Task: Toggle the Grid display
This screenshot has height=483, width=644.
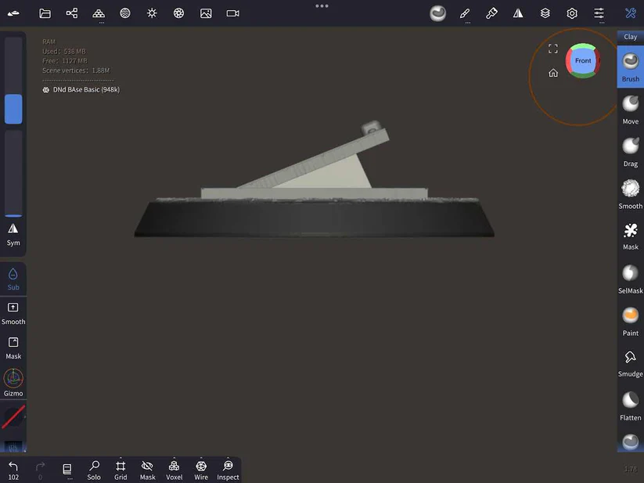Action: (121, 470)
